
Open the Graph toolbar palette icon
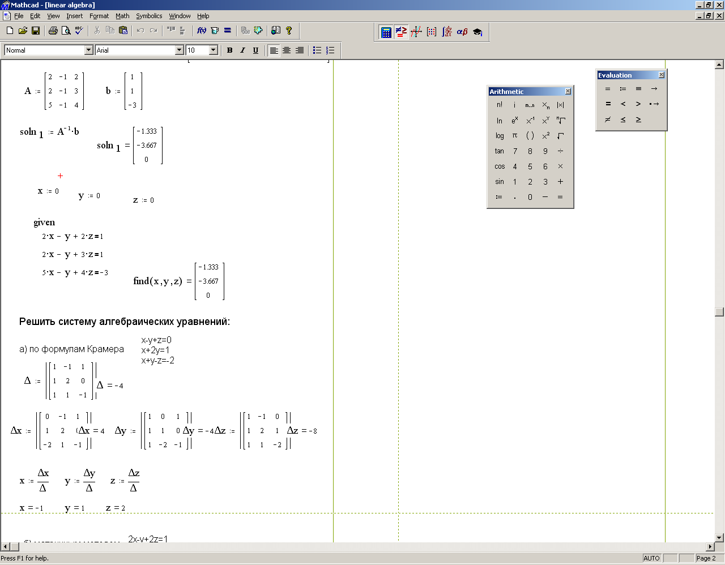(x=416, y=32)
